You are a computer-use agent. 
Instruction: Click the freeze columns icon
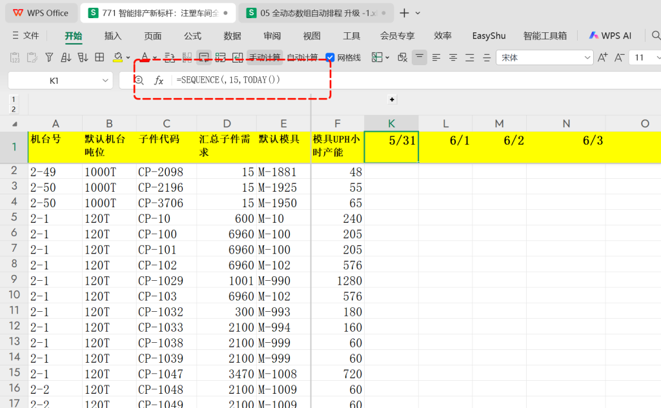(187, 57)
